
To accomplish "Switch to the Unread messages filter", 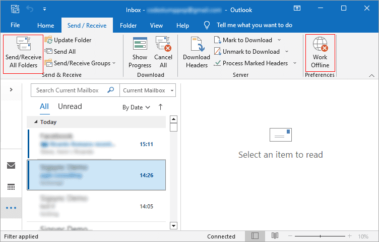I will (70, 106).
